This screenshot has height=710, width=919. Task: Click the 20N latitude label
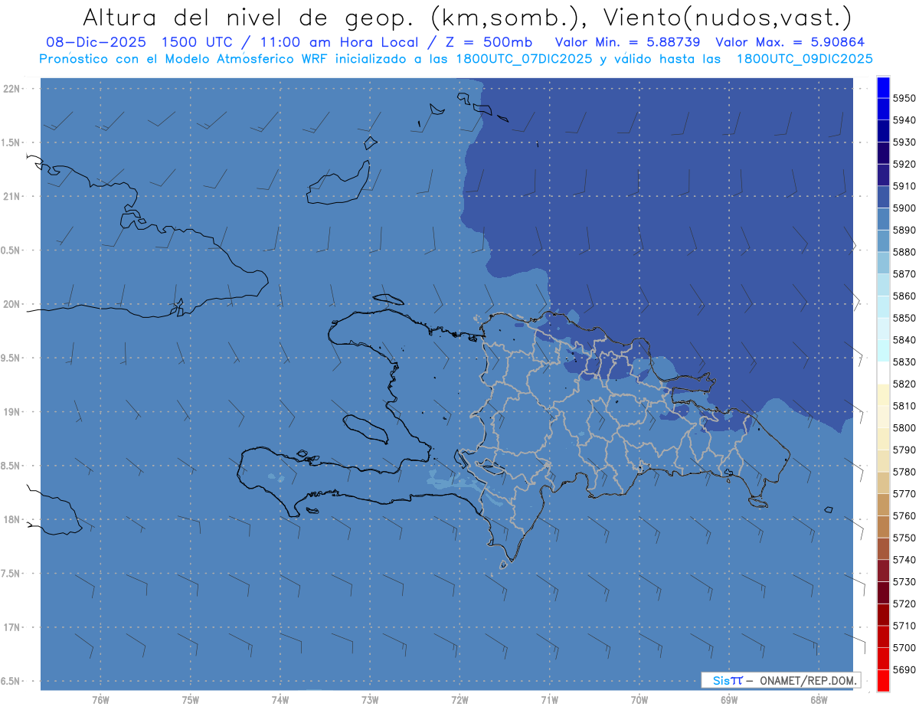pyautogui.click(x=12, y=304)
